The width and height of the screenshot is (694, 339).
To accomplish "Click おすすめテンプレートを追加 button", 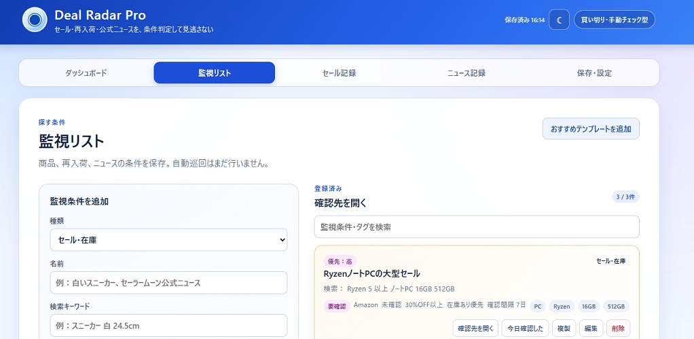I will 591,129.
